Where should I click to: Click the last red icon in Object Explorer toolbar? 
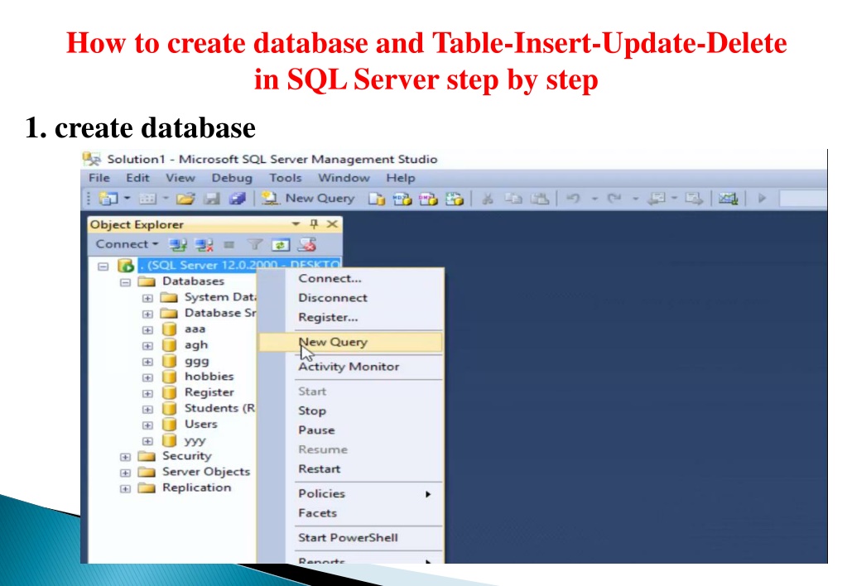click(307, 245)
